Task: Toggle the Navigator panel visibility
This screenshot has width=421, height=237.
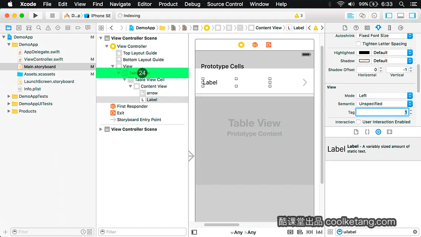Action: (388, 16)
